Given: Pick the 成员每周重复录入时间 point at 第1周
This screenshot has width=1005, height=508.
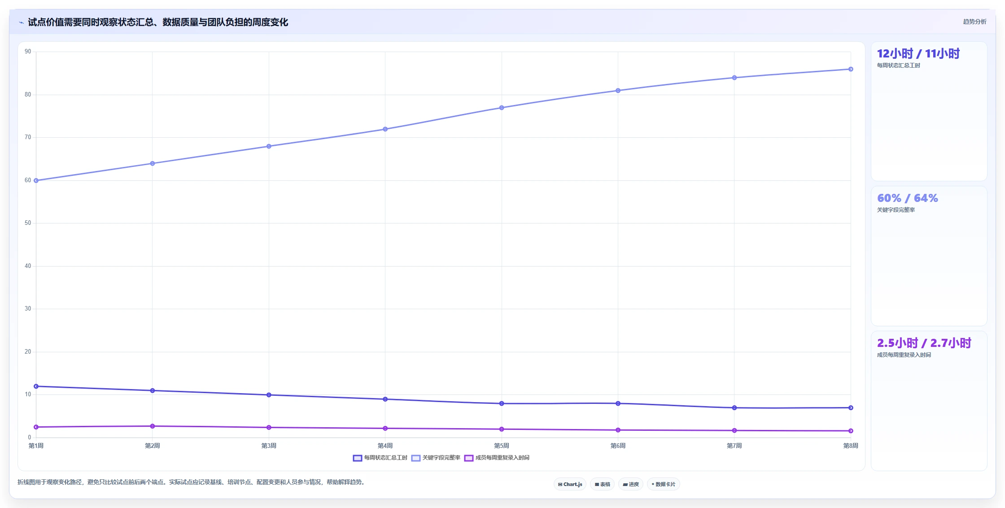Looking at the screenshot, I should pyautogui.click(x=36, y=427).
